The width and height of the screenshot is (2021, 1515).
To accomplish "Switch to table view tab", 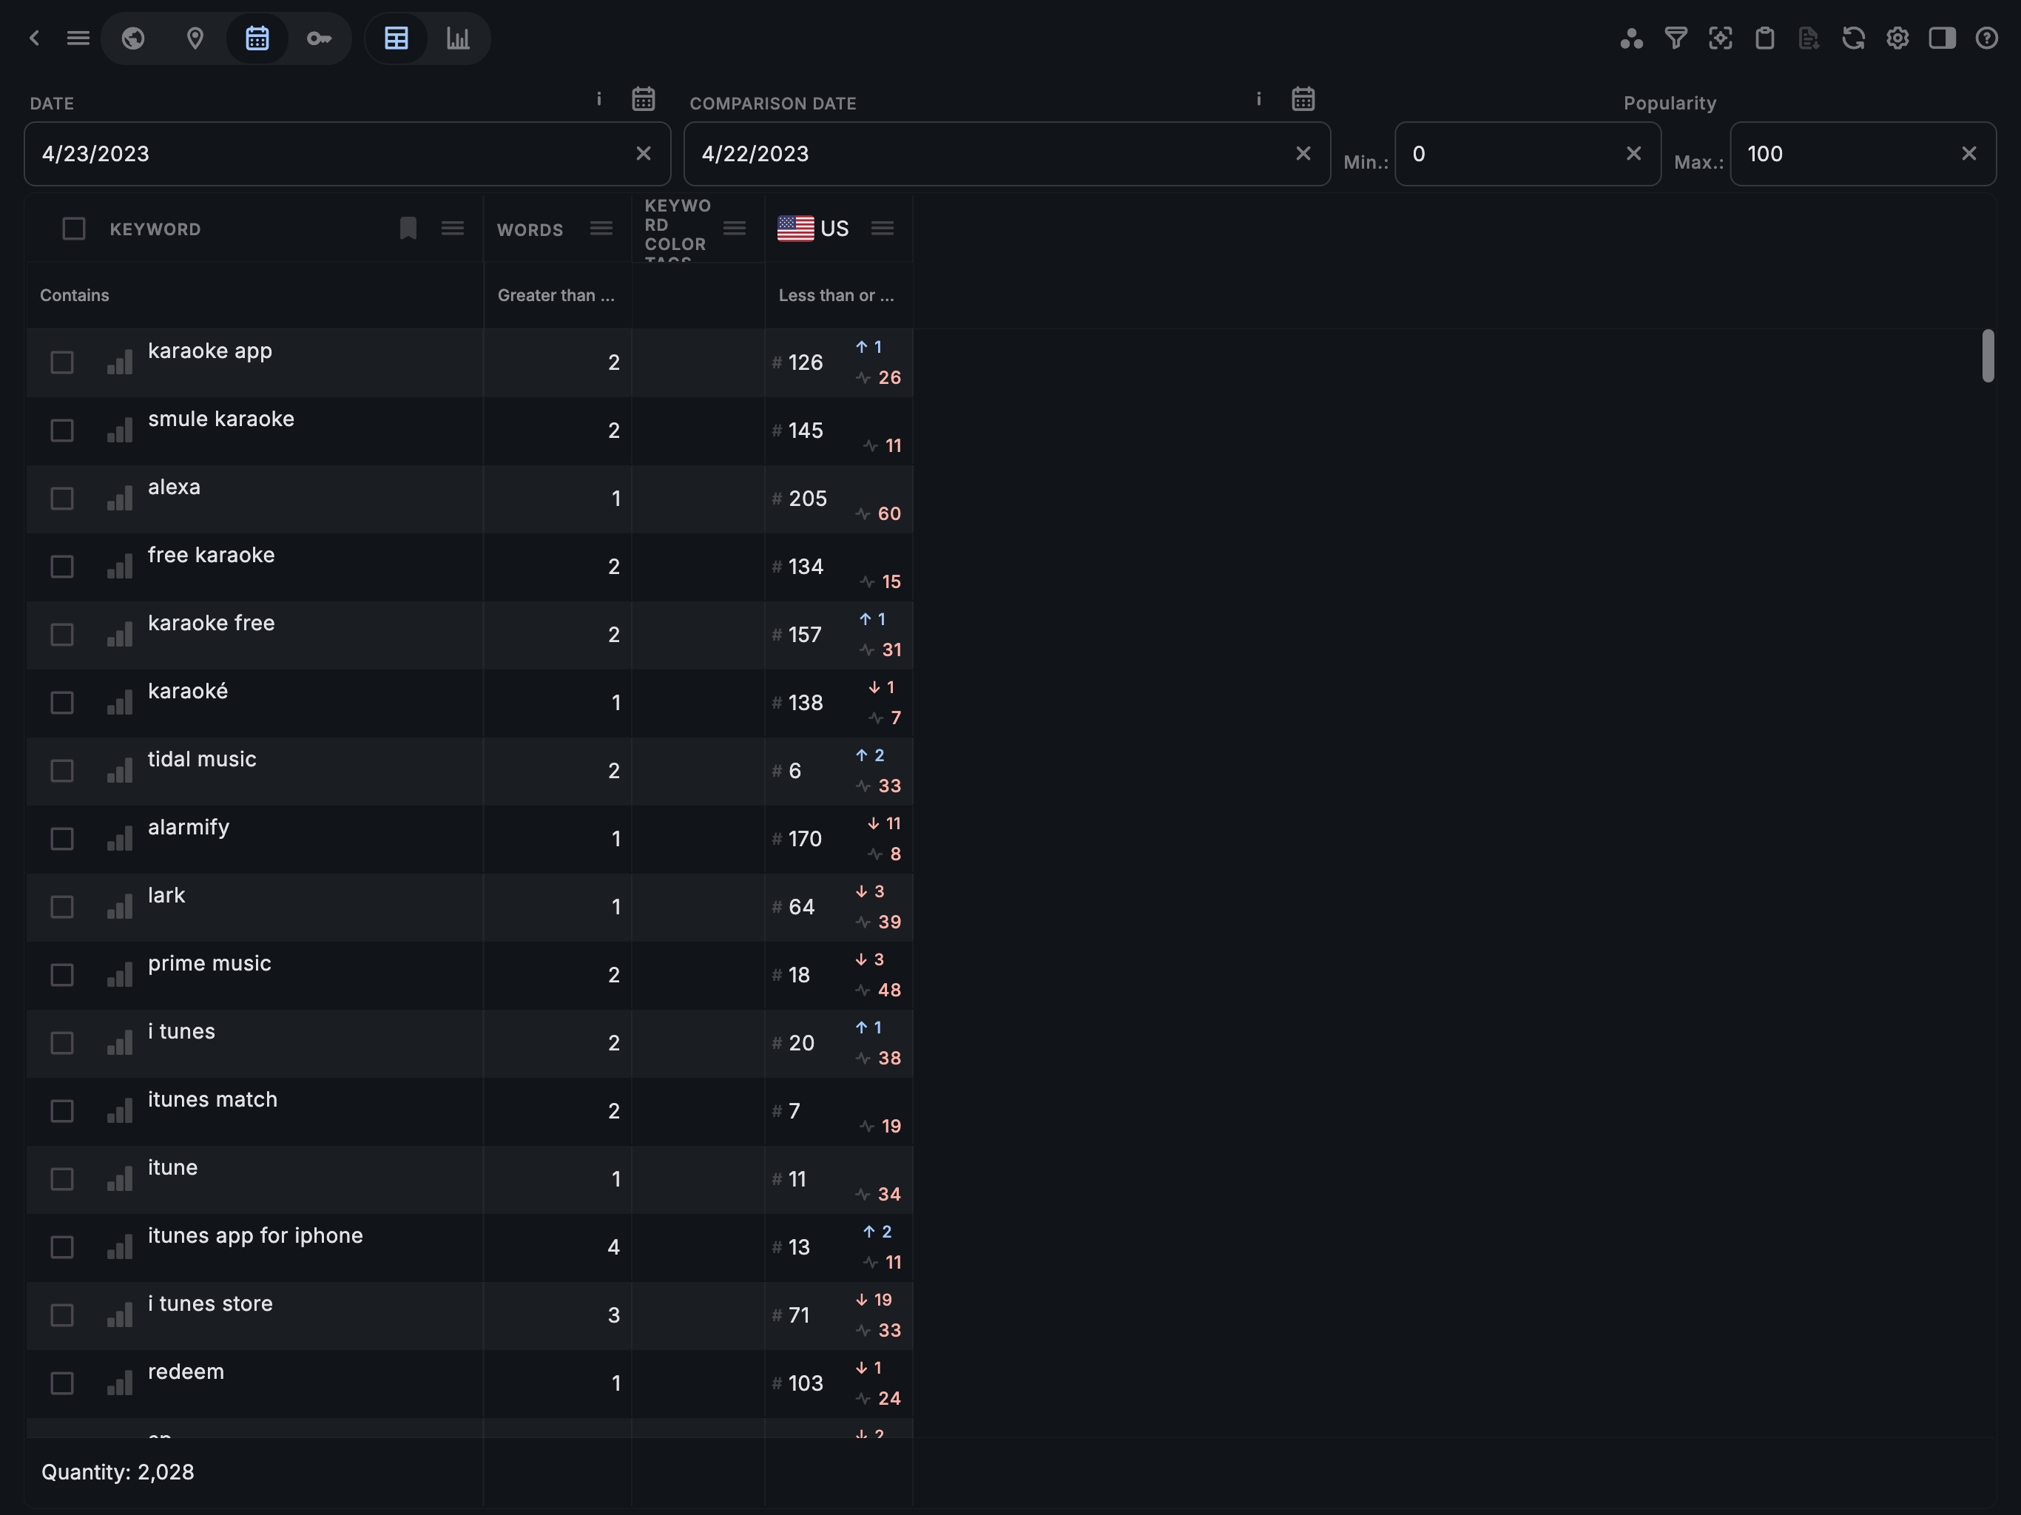I will pos(397,38).
